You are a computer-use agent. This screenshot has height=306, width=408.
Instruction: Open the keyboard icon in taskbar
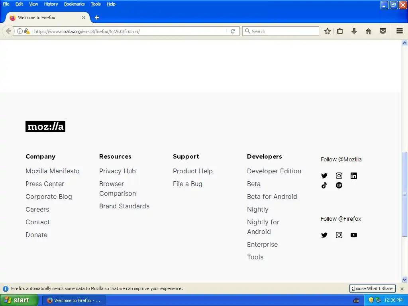pyautogui.click(x=356, y=300)
